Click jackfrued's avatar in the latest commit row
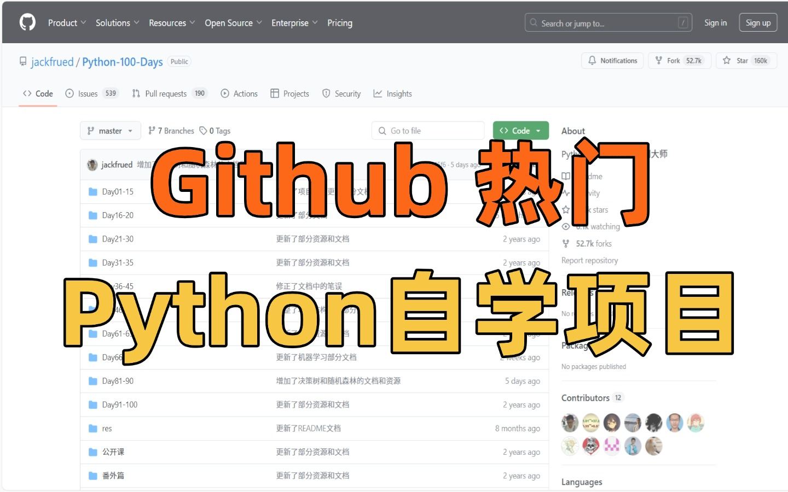The width and height of the screenshot is (788, 492). coord(92,165)
